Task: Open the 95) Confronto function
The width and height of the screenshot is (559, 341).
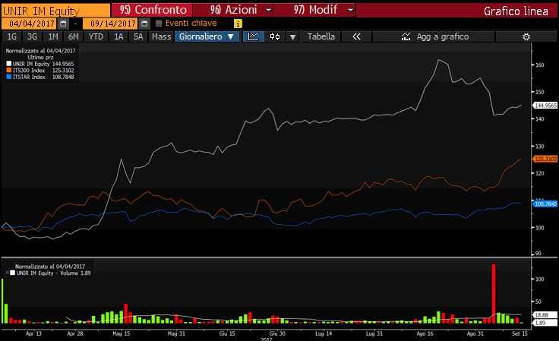Action: (152, 10)
